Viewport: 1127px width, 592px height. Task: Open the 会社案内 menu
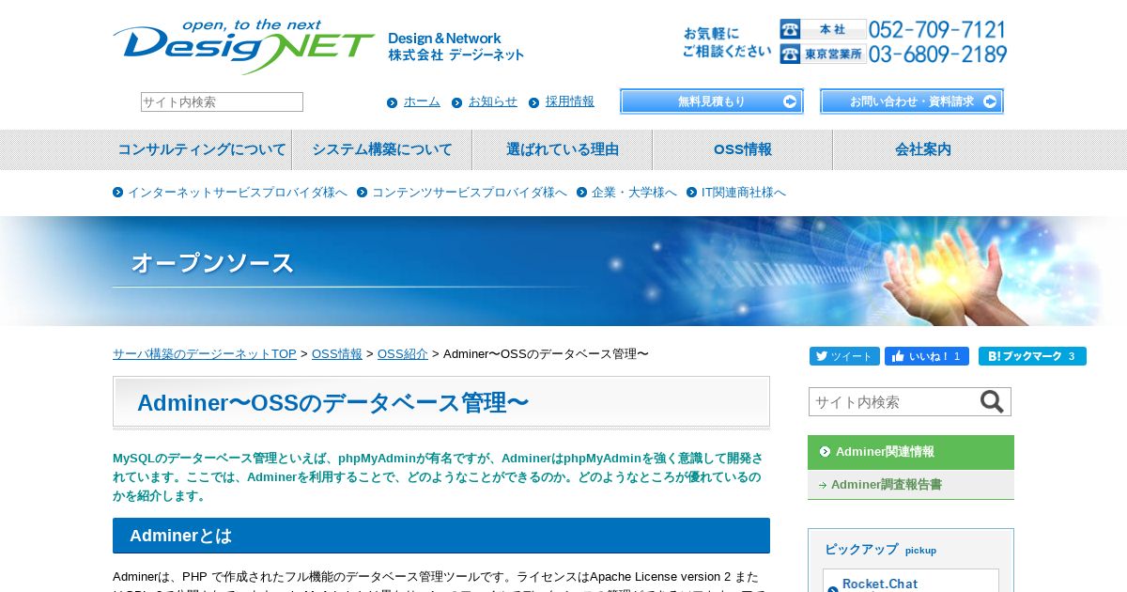coord(923,149)
